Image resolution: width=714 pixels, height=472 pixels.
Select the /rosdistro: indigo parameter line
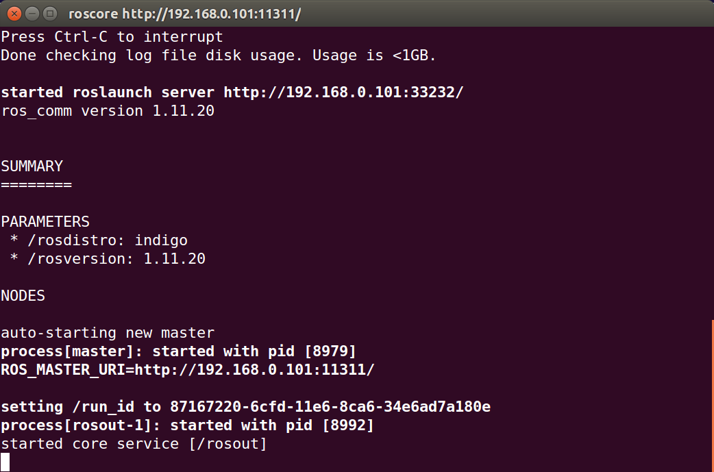coord(98,240)
